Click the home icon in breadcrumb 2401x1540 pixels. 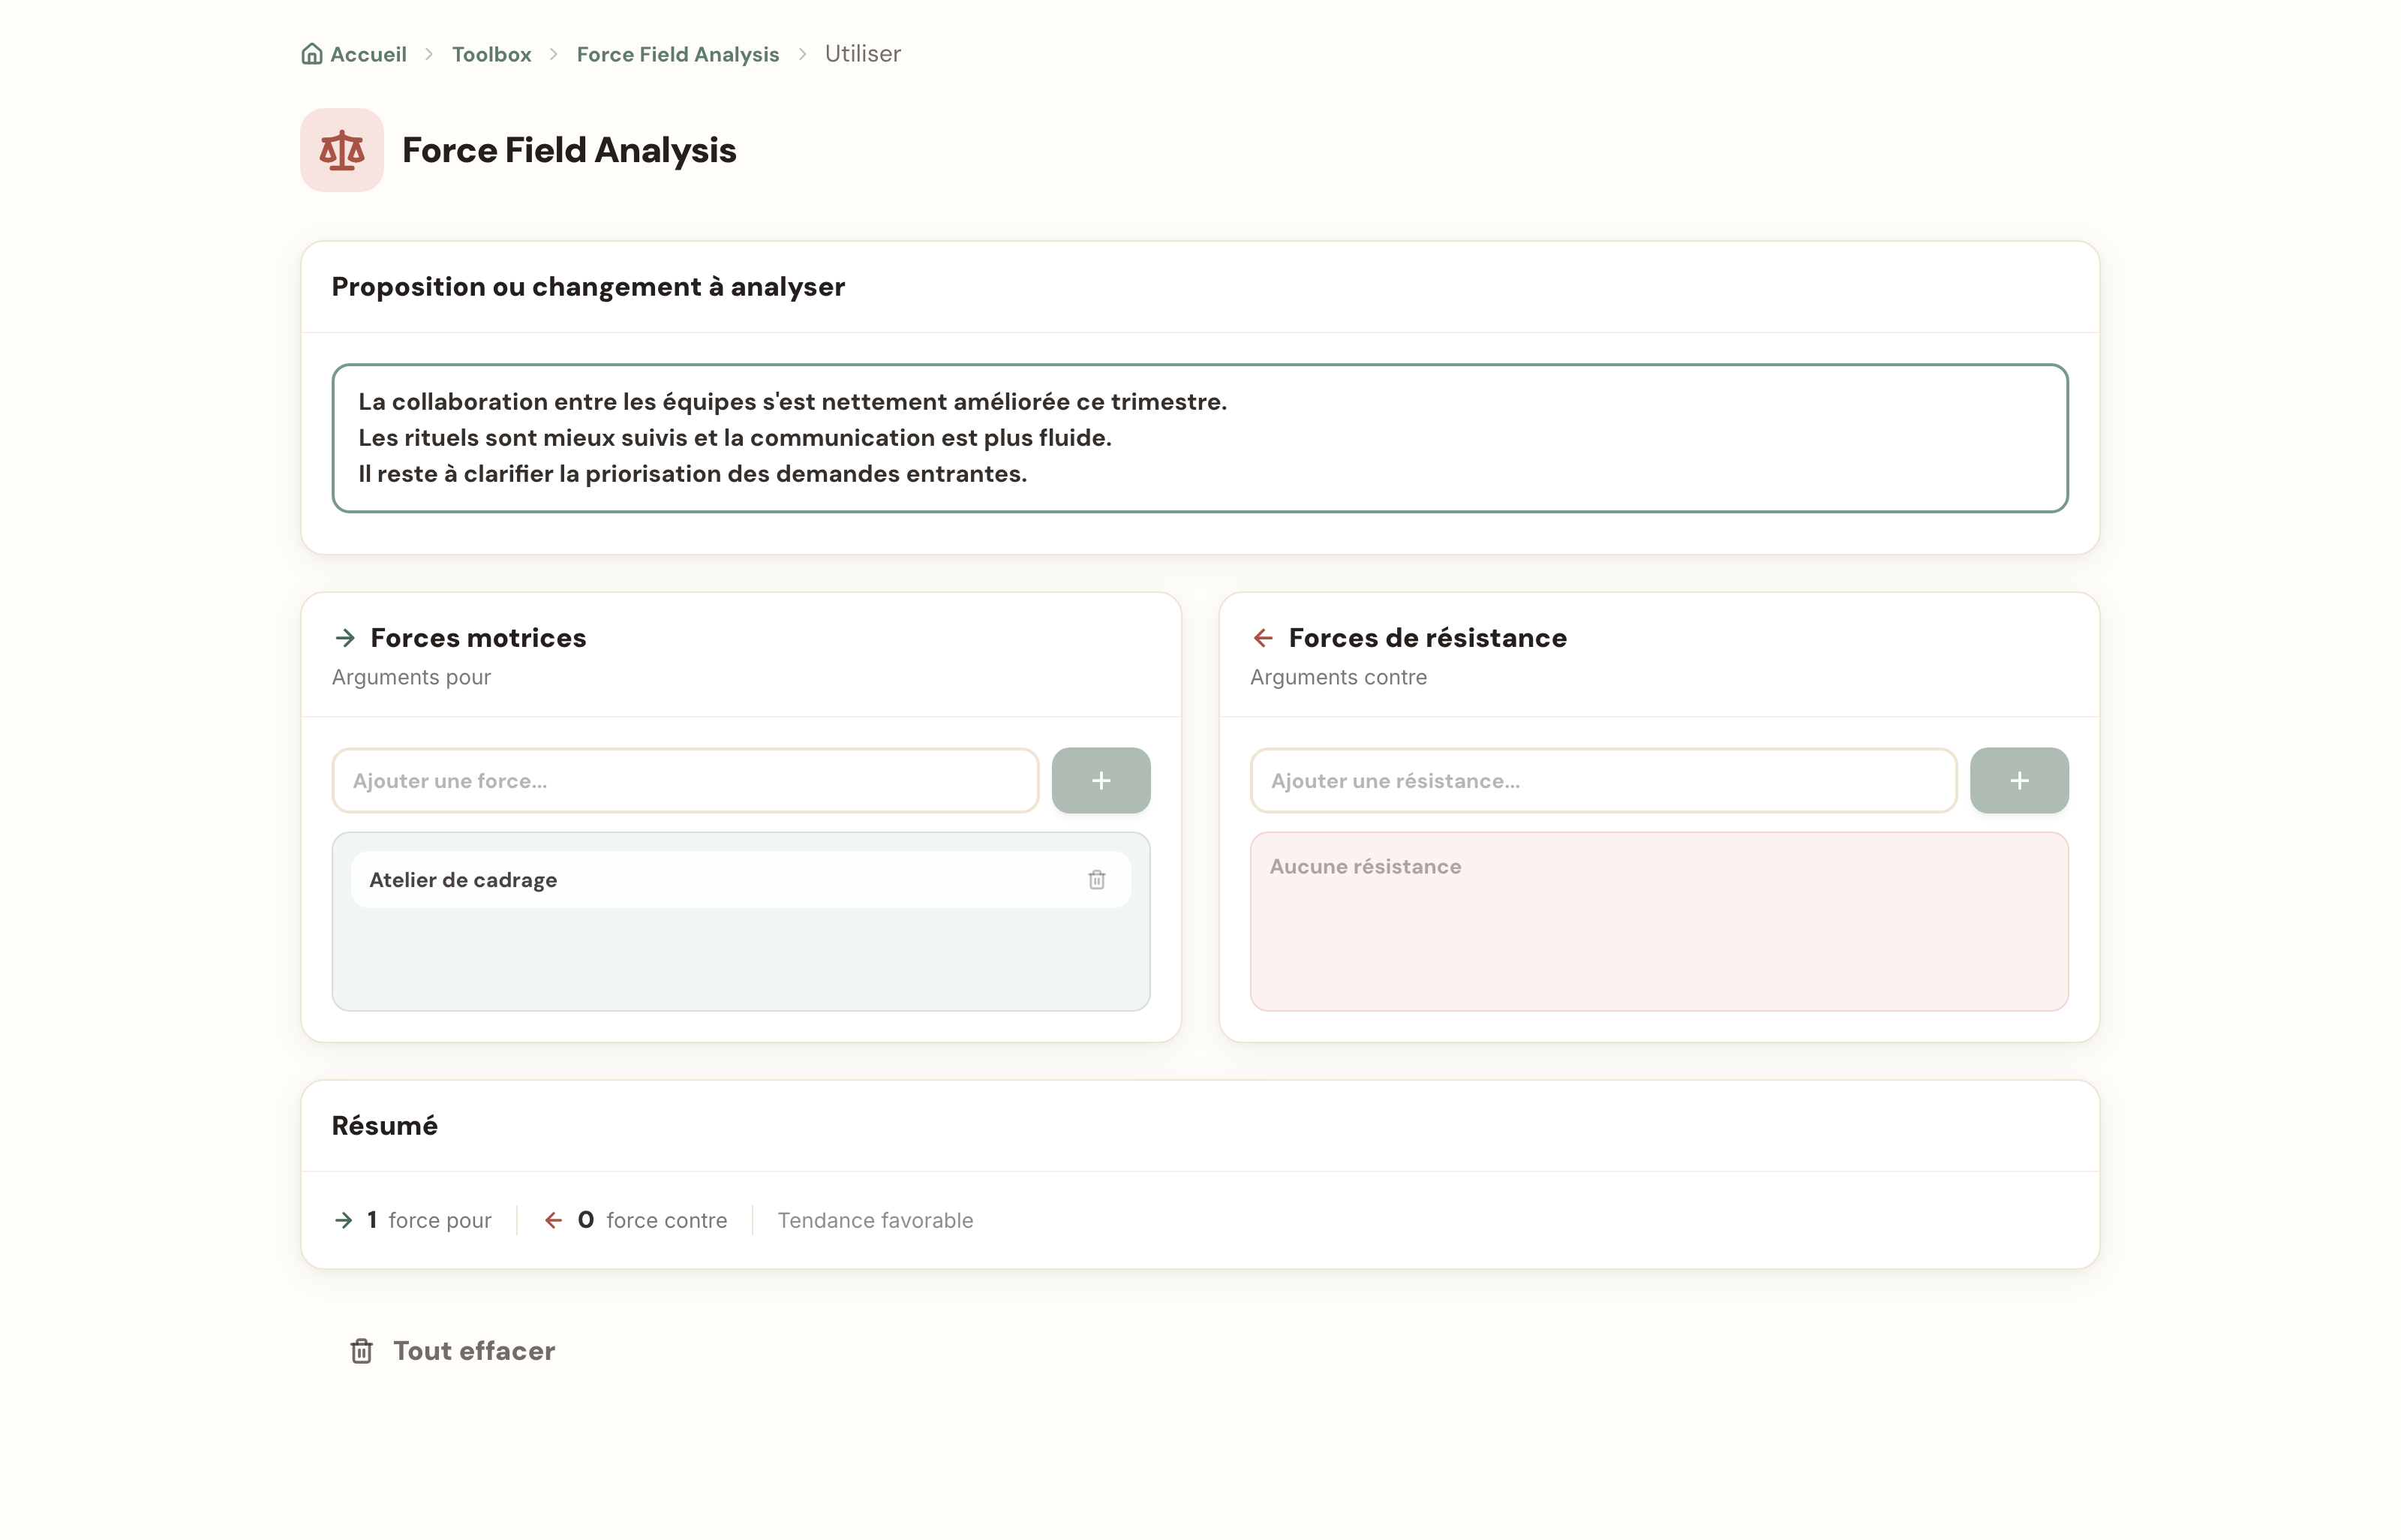pos(312,54)
